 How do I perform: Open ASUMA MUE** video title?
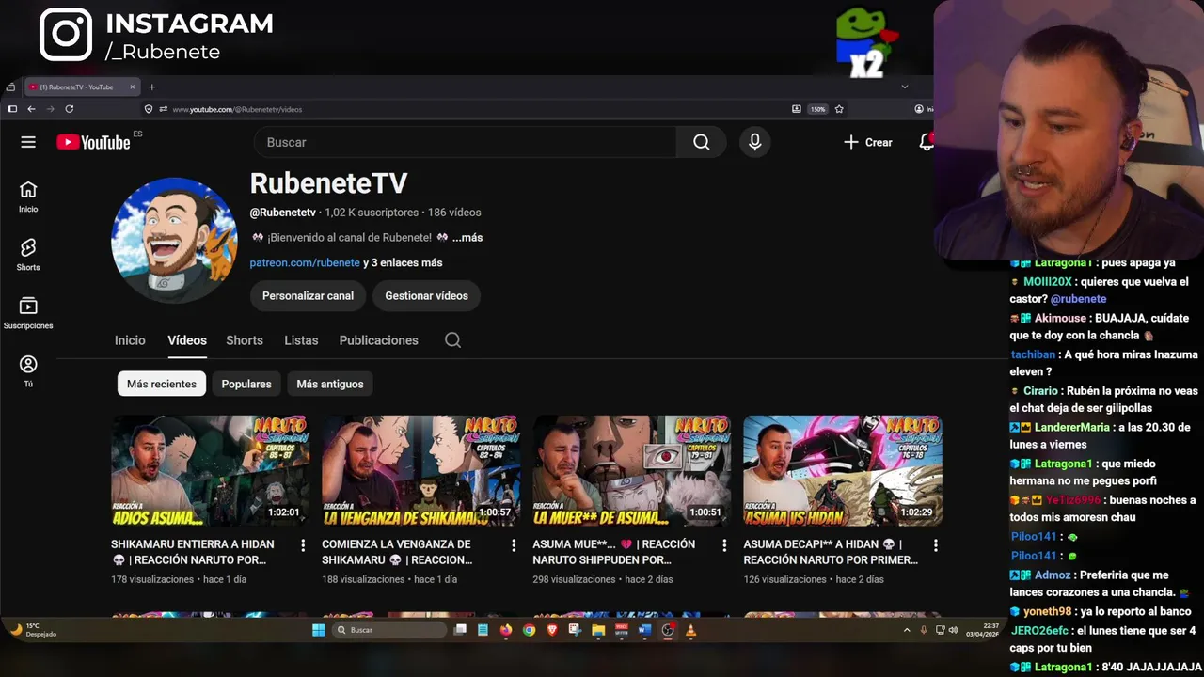pyautogui.click(x=614, y=552)
